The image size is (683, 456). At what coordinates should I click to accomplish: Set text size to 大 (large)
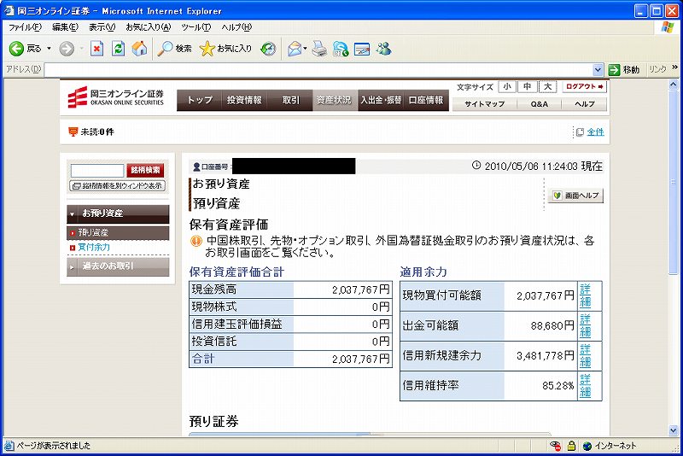point(547,87)
